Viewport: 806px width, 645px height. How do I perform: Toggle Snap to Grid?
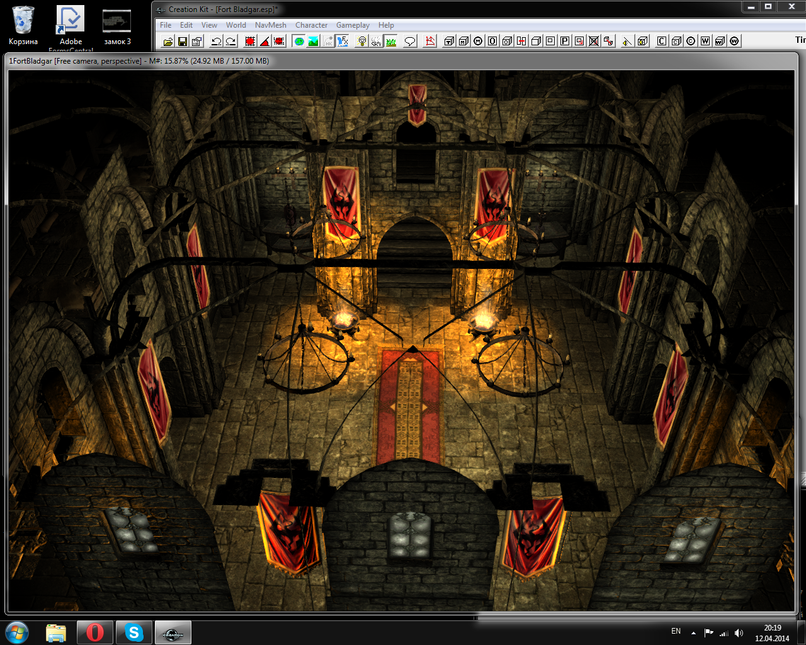250,41
